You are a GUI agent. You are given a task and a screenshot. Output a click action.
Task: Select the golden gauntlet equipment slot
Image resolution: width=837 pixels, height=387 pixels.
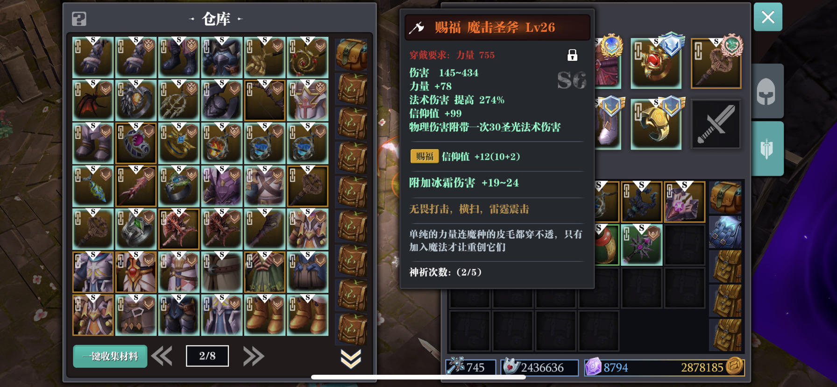pos(656,124)
